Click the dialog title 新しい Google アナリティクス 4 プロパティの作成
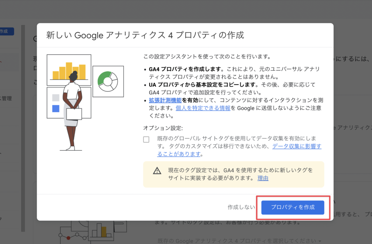372x244 pixels. point(145,35)
